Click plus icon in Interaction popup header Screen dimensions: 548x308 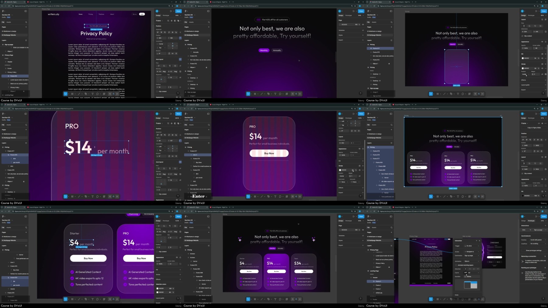(476, 241)
